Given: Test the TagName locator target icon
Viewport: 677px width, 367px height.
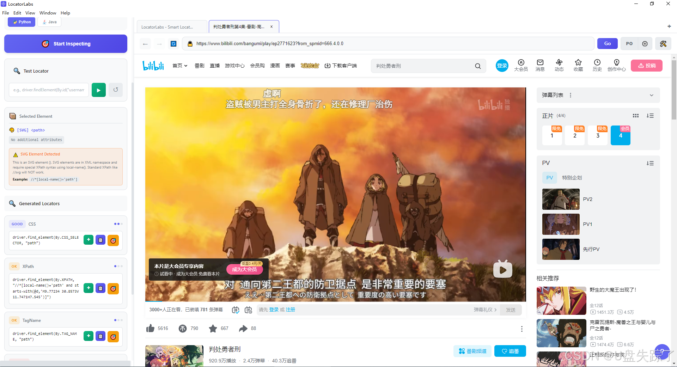Looking at the screenshot, I should [113, 337].
